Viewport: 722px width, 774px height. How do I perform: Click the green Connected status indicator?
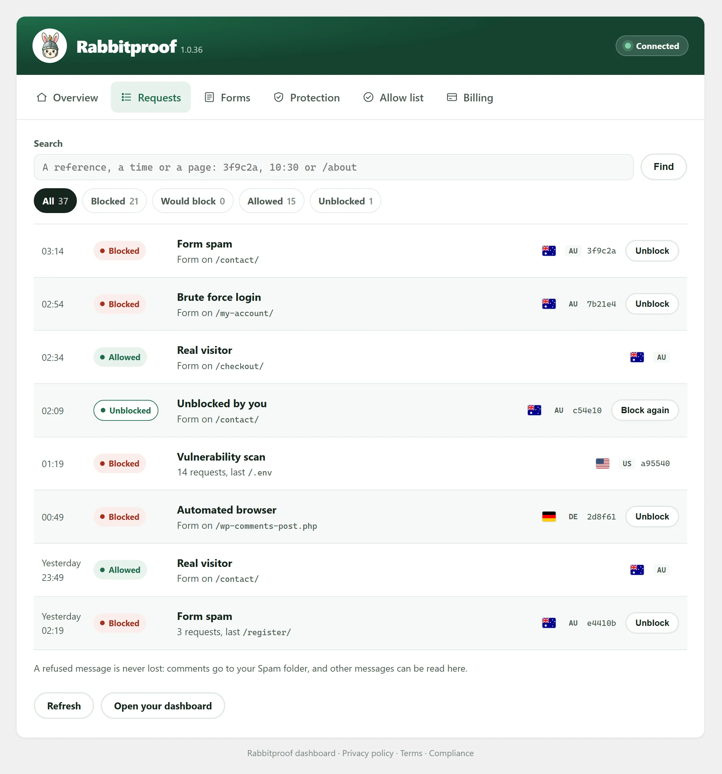click(651, 46)
